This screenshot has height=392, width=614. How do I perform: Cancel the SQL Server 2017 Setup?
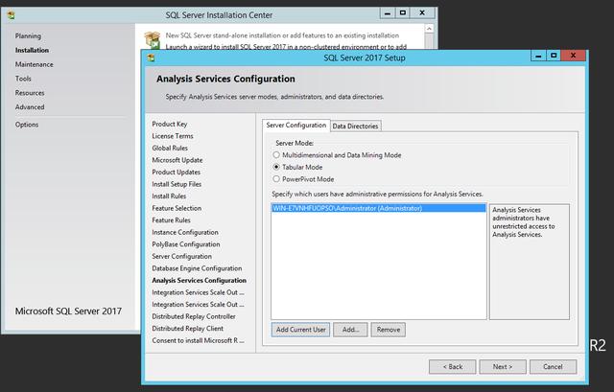(x=553, y=366)
